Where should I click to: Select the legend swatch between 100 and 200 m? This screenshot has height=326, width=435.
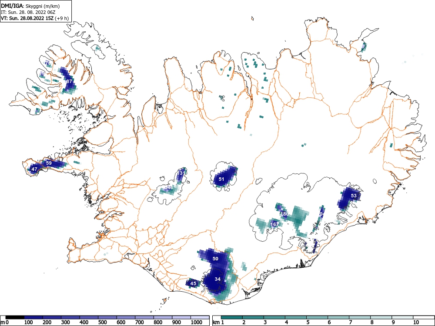pyautogui.click(x=33, y=317)
